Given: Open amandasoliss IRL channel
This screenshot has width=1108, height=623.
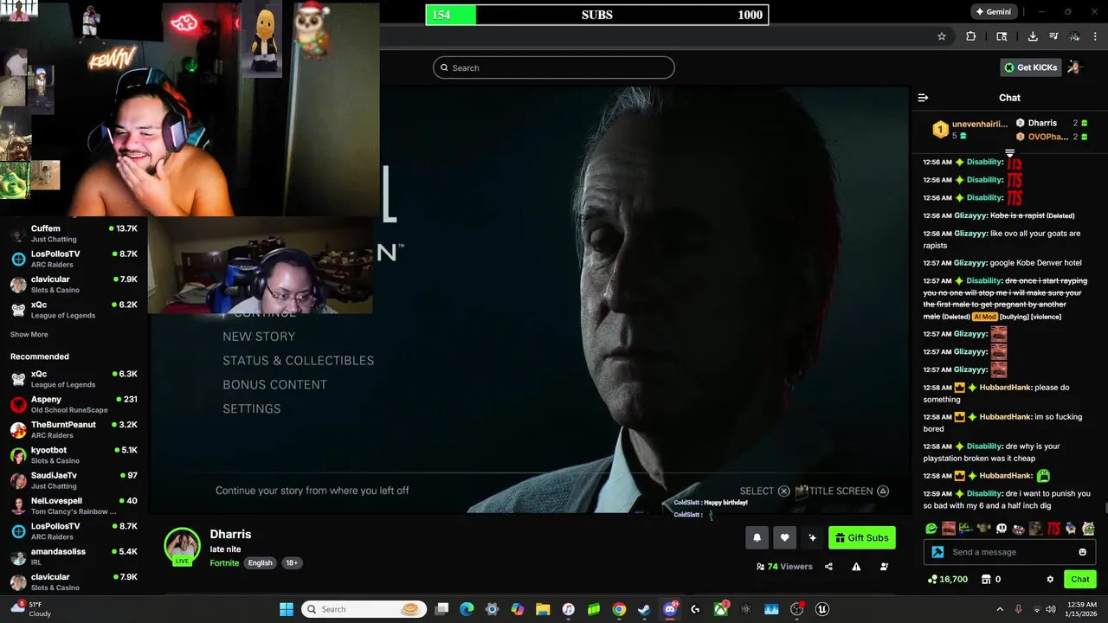Looking at the screenshot, I should click(x=74, y=556).
